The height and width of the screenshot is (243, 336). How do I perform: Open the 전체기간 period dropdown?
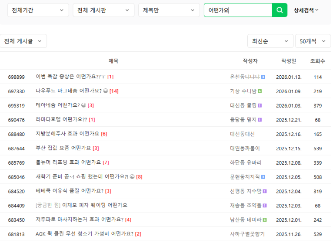point(38,10)
